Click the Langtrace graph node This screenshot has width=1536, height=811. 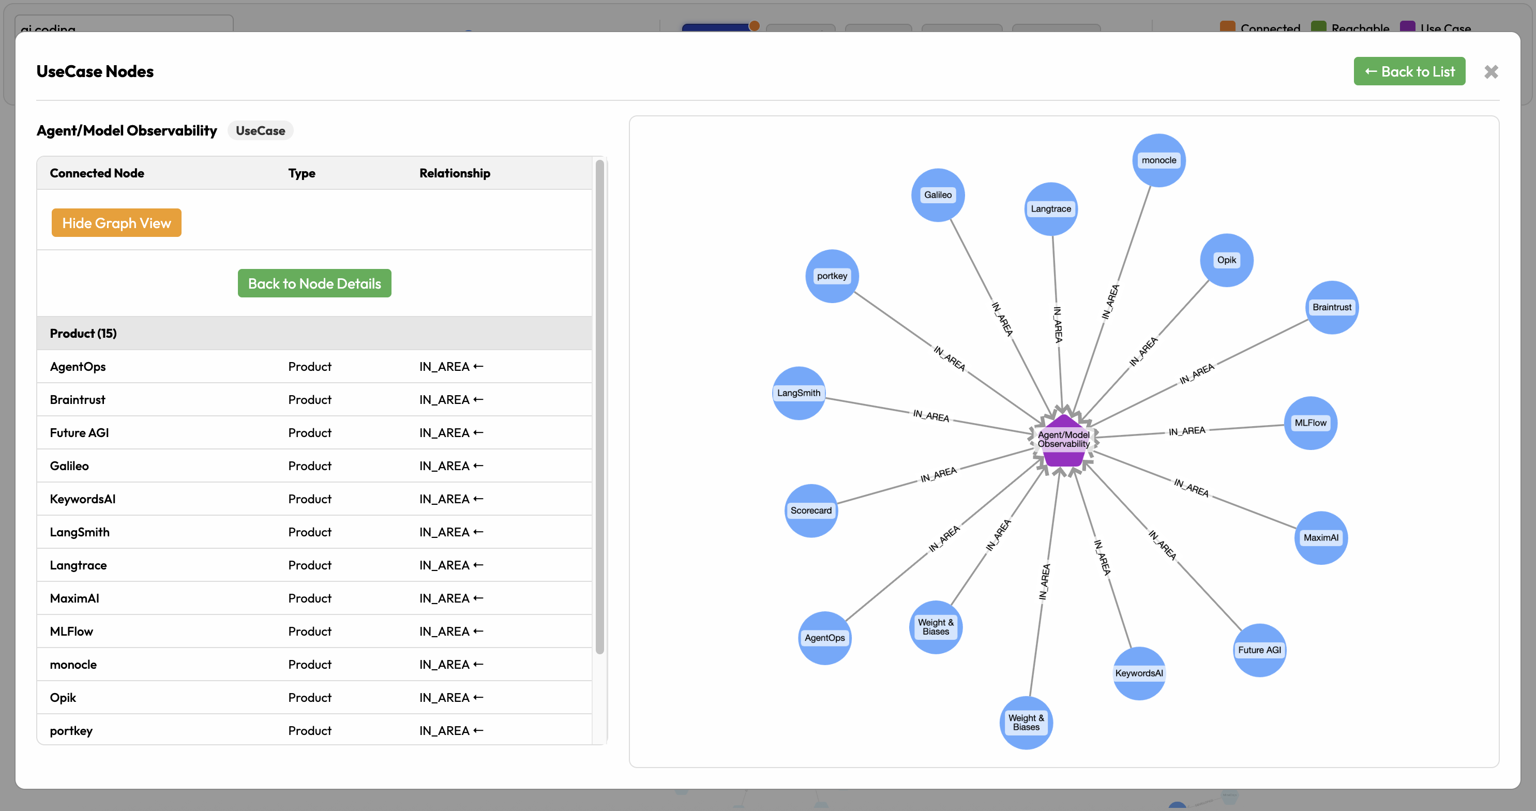click(1050, 209)
